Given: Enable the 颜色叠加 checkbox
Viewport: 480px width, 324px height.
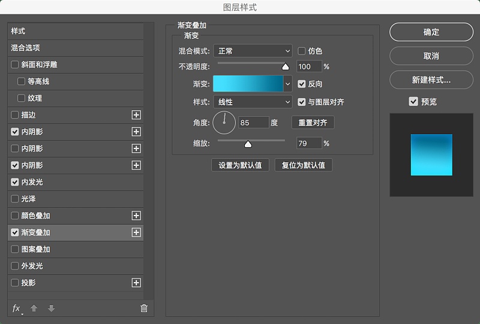Looking at the screenshot, I should point(14,216).
